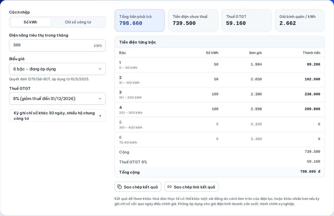
Task: Click the amount 99.200 in tier 1 row
Action: (x=313, y=64)
